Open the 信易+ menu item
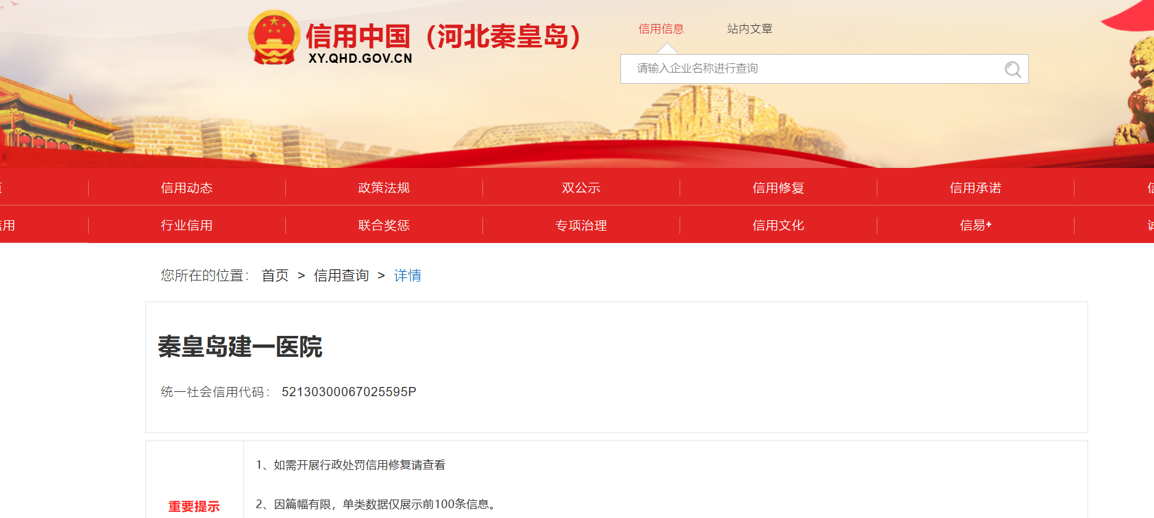This screenshot has height=518, width=1154. pos(975,226)
